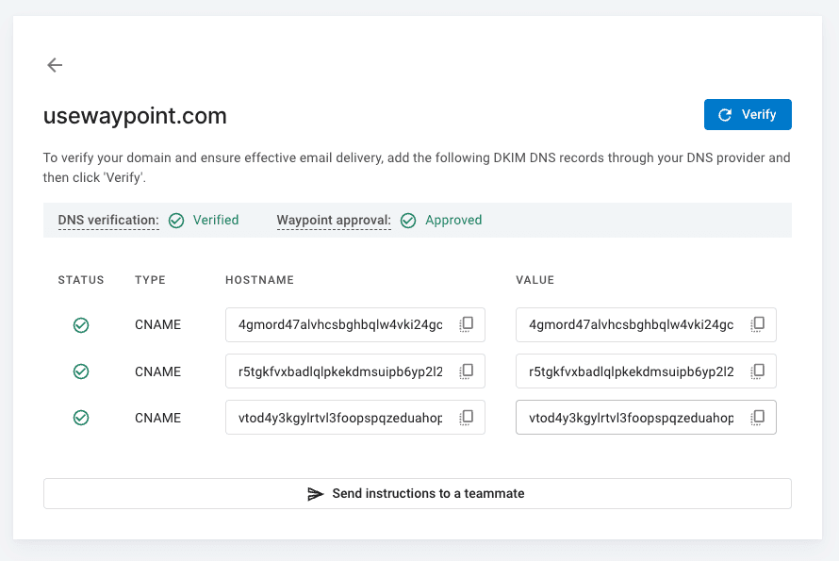Copy value starting with vtod4y3k

[x=758, y=417]
